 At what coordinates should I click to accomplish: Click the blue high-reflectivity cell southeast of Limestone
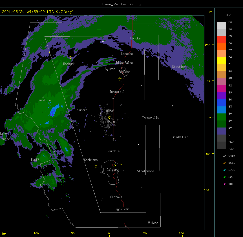54,111
